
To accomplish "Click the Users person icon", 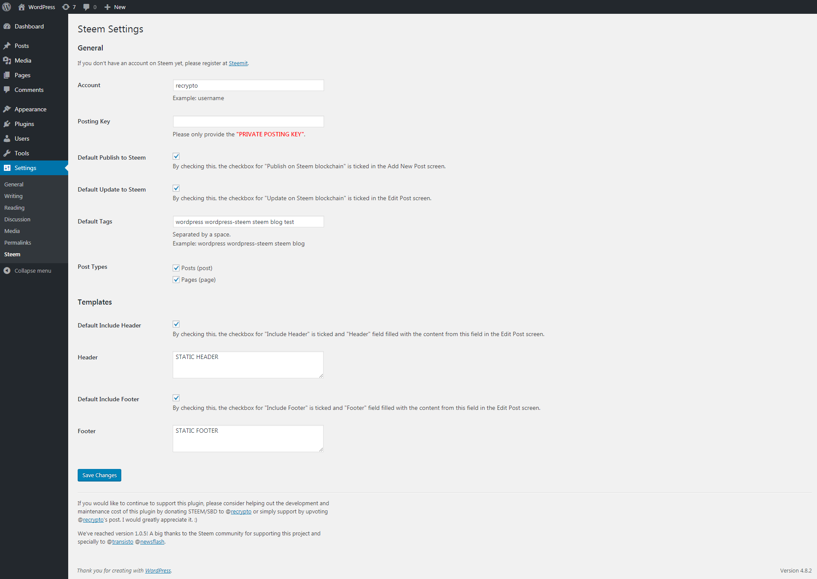I will click(x=7, y=138).
